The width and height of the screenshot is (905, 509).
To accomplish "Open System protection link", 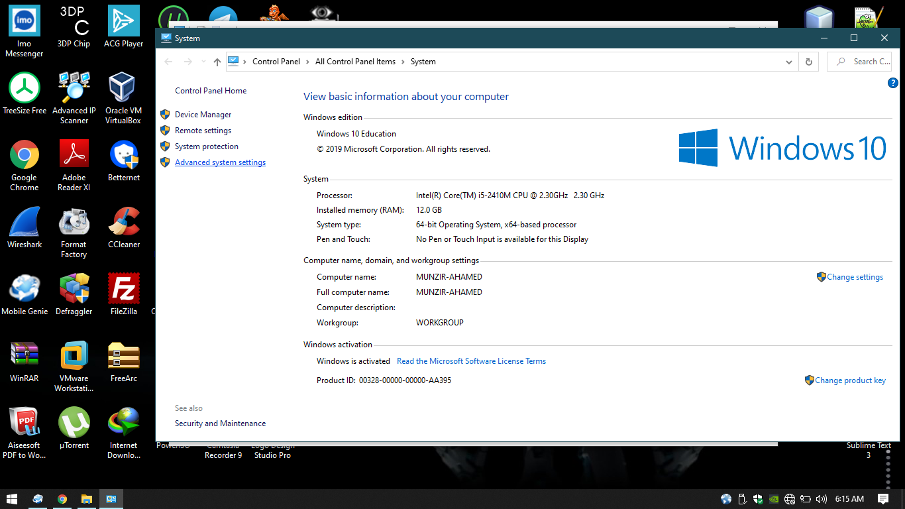I will tap(207, 146).
